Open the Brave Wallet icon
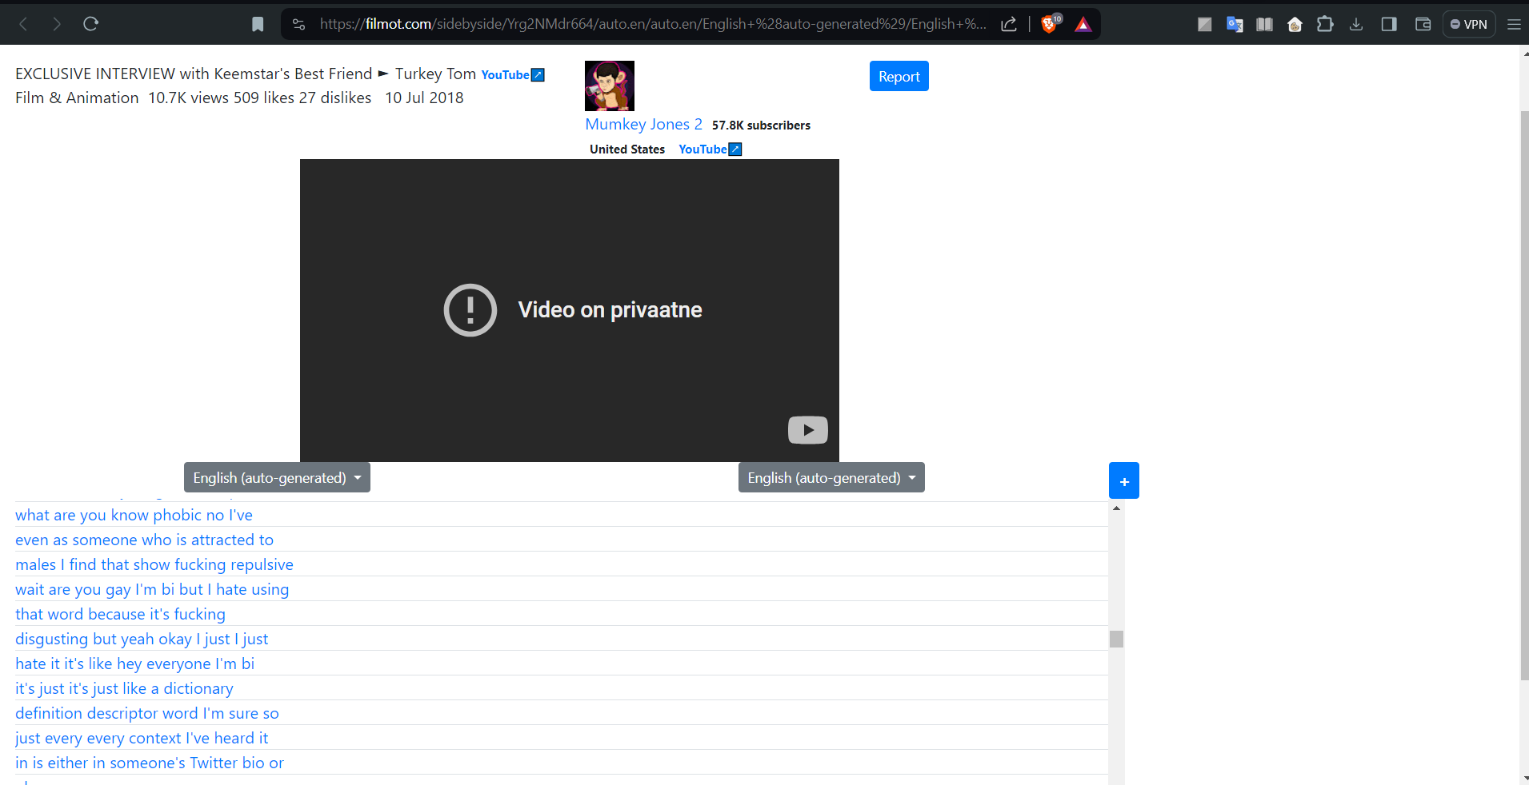The width and height of the screenshot is (1529, 785). click(1423, 24)
